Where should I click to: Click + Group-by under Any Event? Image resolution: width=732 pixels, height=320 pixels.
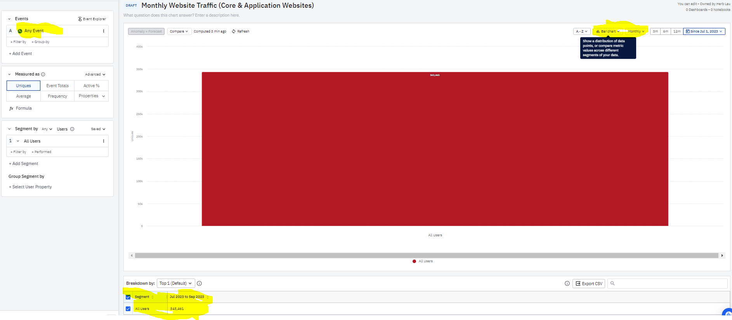[x=40, y=42]
